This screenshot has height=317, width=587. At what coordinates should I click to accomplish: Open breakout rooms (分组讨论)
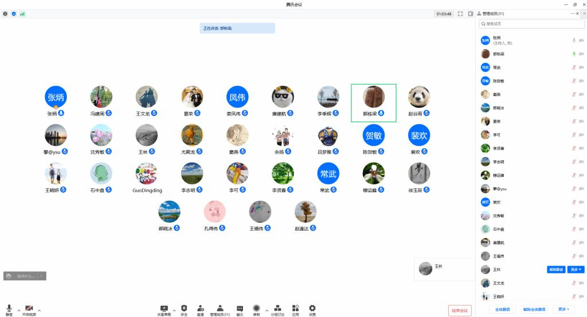point(277,309)
